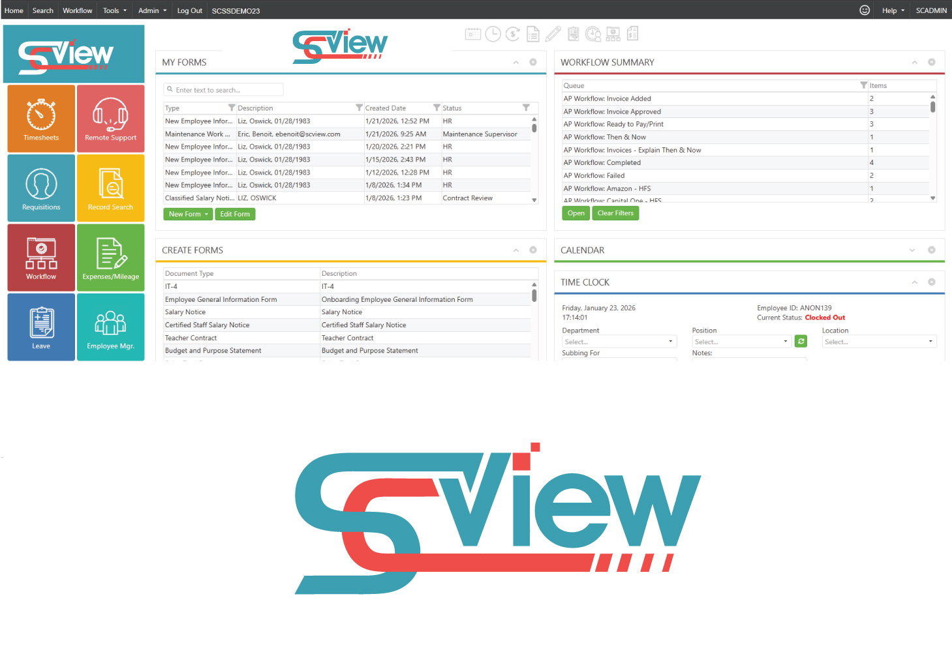Filter the Queue column in Workflow Summary
Image resolution: width=952 pixels, height=652 pixels.
[x=863, y=85]
